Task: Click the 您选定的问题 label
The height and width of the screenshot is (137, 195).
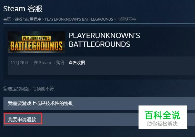Action: point(17,89)
